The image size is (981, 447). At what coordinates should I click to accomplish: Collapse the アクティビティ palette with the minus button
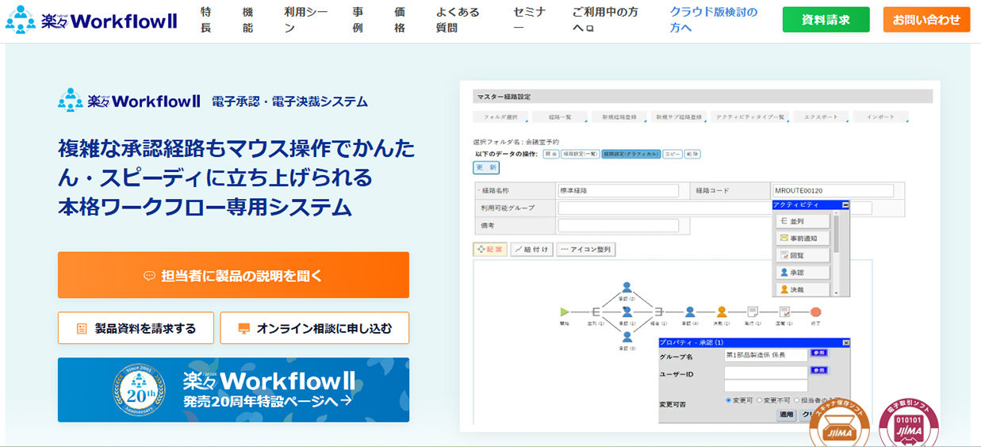845,204
